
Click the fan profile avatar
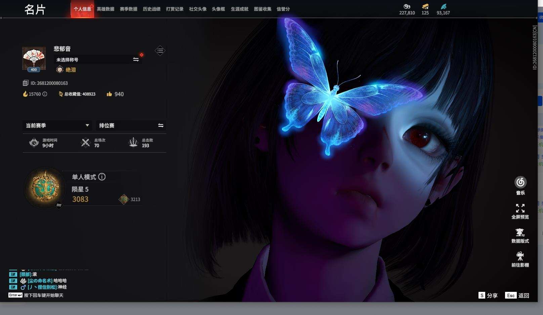coord(34,59)
